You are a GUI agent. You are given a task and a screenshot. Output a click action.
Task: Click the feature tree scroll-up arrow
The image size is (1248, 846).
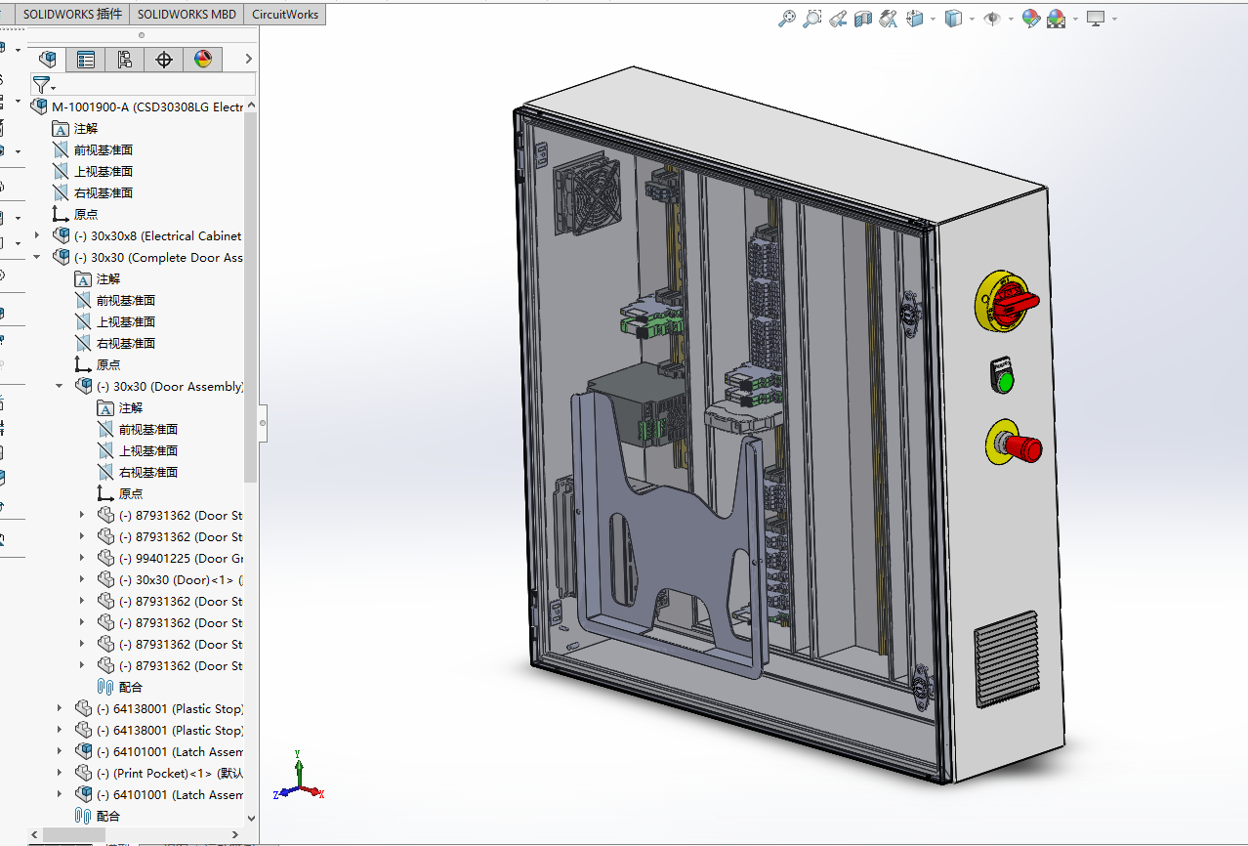pyautogui.click(x=251, y=106)
